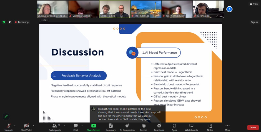Viewport: 261px width, 132px height.
Task: Open the meeting Summary
Action: 111,127
